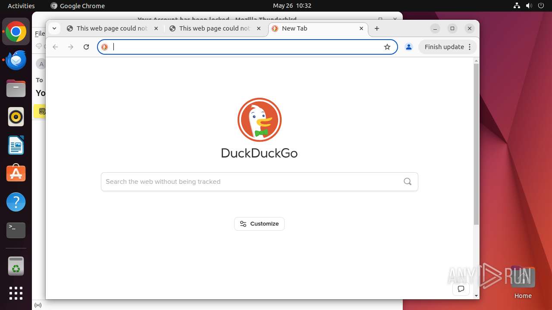Open the power system menu icon
Screen dimensions: 552x310
point(541,6)
